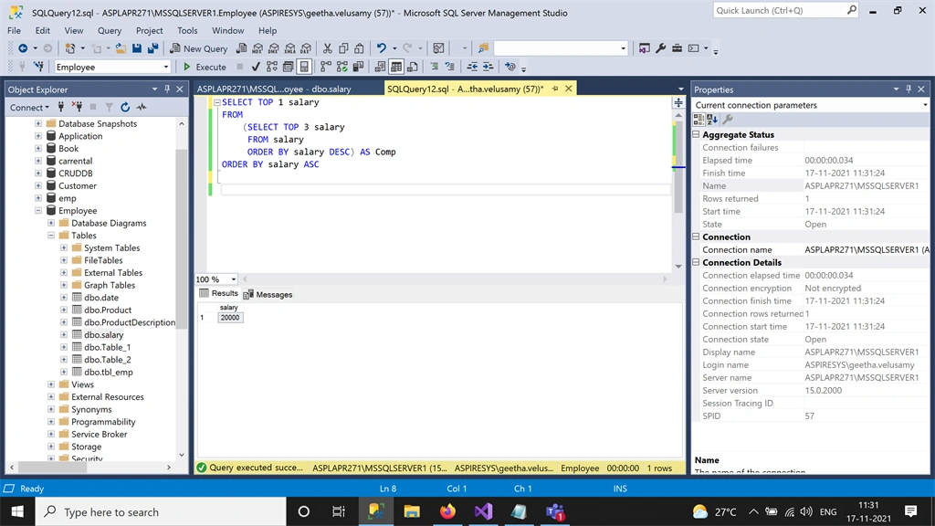This screenshot has width=935, height=526.
Task: Toggle auto-hide pin on Object Explorer panel
Action: tap(167, 89)
